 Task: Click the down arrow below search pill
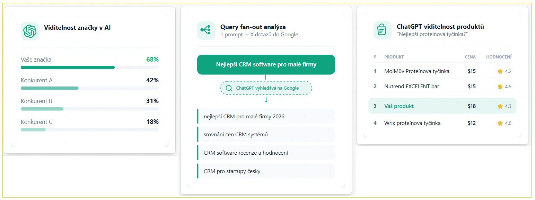[x=266, y=100]
